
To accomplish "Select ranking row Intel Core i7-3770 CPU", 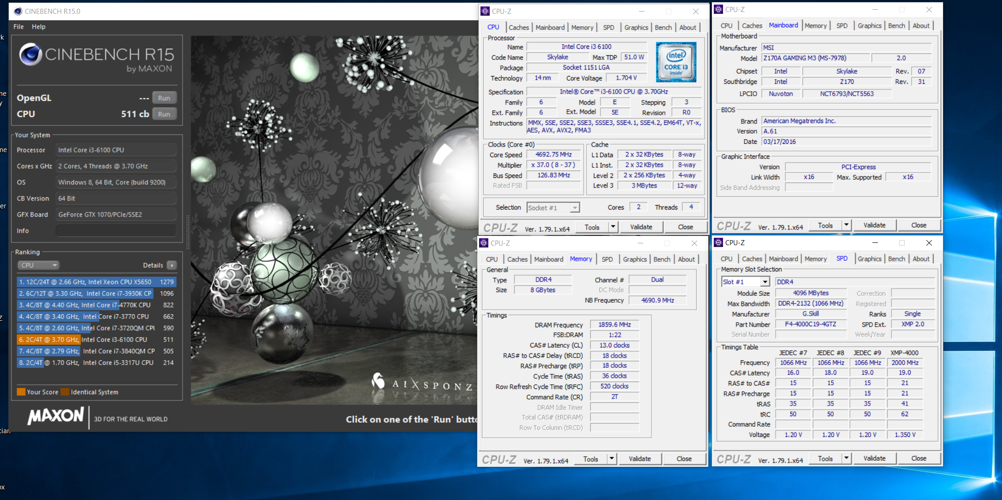I will [96, 316].
